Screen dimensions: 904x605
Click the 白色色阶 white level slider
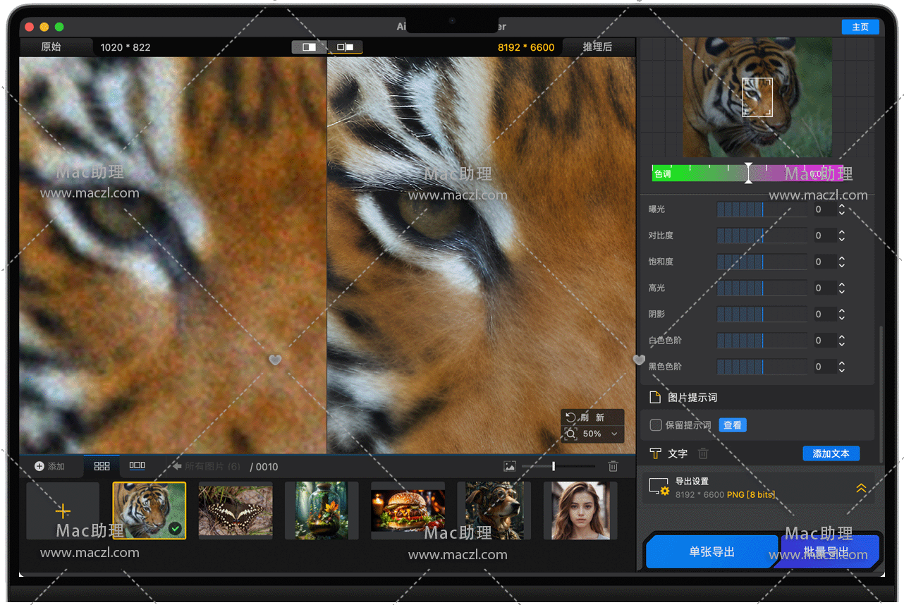[x=762, y=341]
